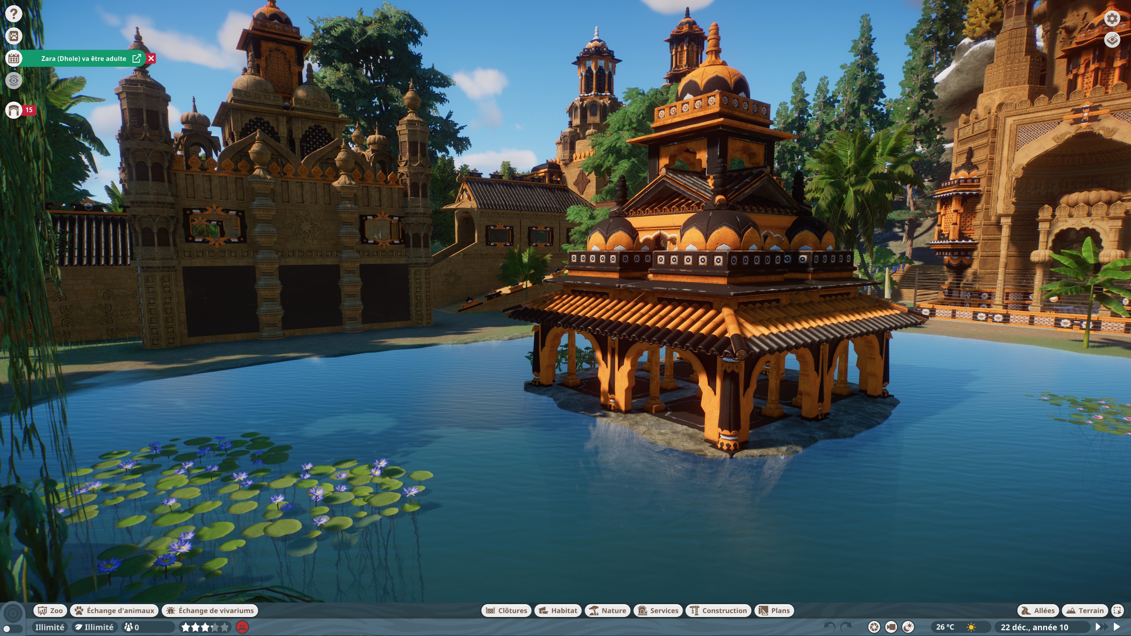The image size is (1131, 636).
Task: Click the Zara (Dhole) va être adulte message
Action: tap(83, 58)
